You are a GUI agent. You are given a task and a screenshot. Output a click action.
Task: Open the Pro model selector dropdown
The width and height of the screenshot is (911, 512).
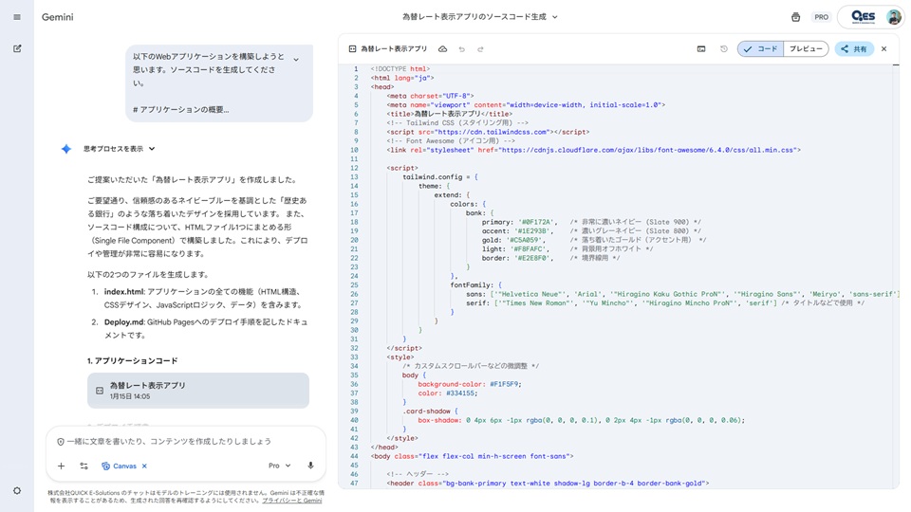pos(278,466)
